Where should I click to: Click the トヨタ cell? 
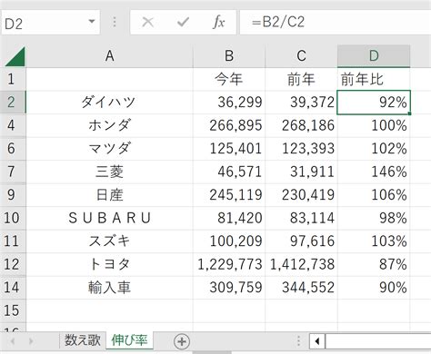click(x=109, y=264)
